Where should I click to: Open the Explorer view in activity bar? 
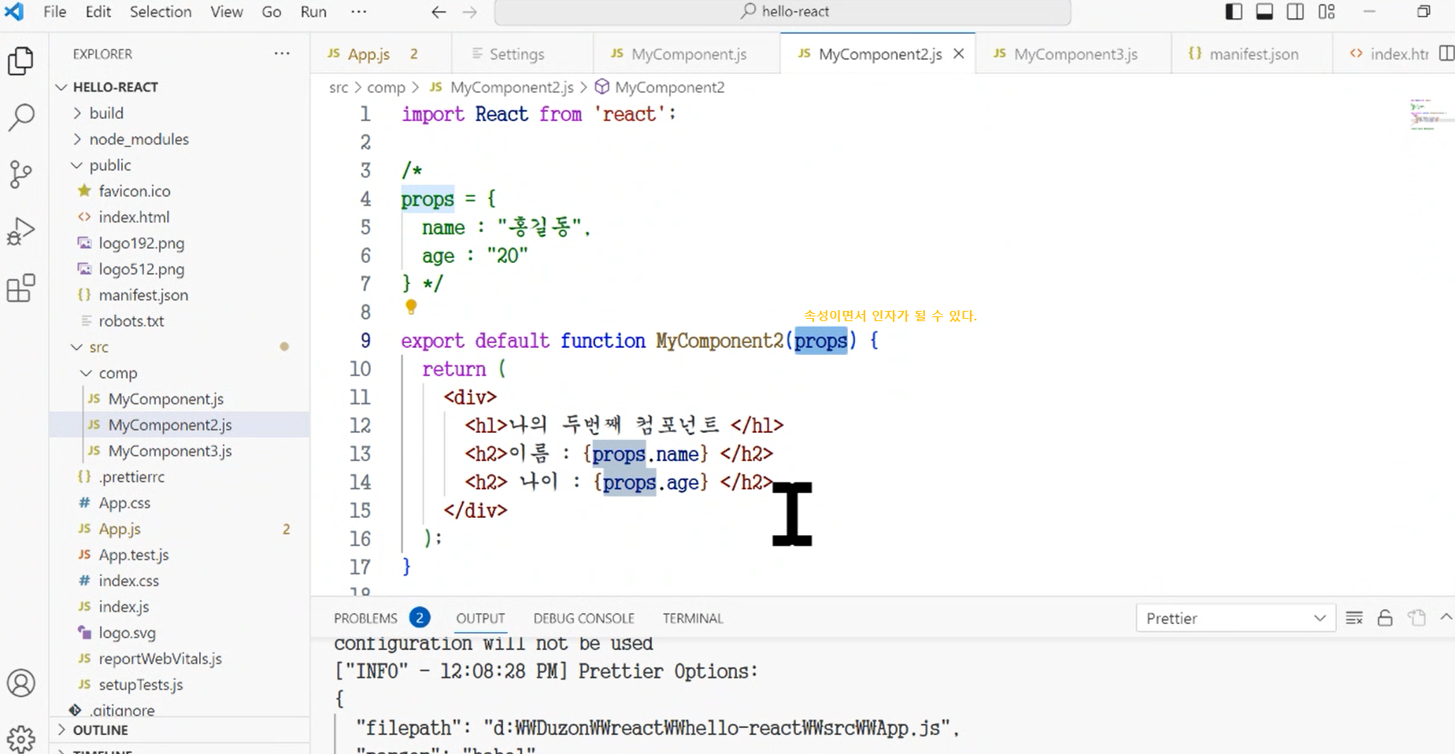pos(20,61)
